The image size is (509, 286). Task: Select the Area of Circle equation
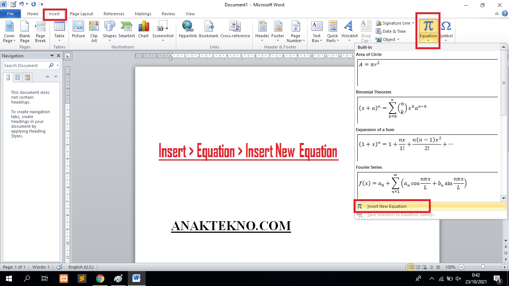(427, 72)
